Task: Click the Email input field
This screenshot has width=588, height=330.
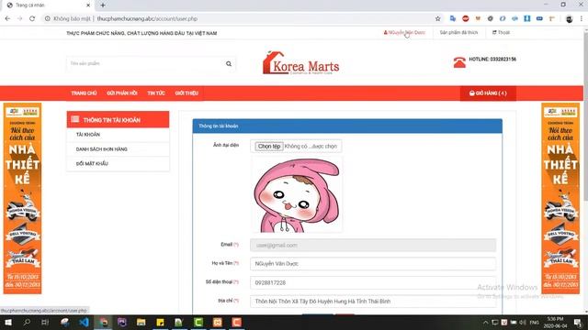Action: 373,246
